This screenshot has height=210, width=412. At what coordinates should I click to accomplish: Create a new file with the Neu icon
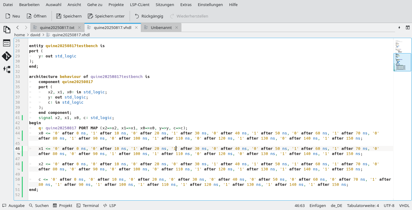click(12, 16)
